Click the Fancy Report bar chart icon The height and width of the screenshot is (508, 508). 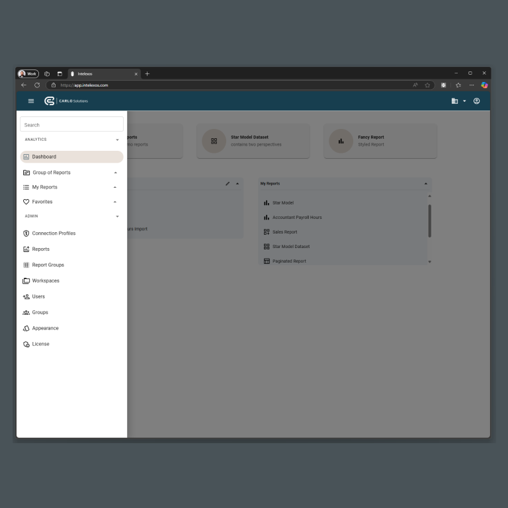coord(341,142)
